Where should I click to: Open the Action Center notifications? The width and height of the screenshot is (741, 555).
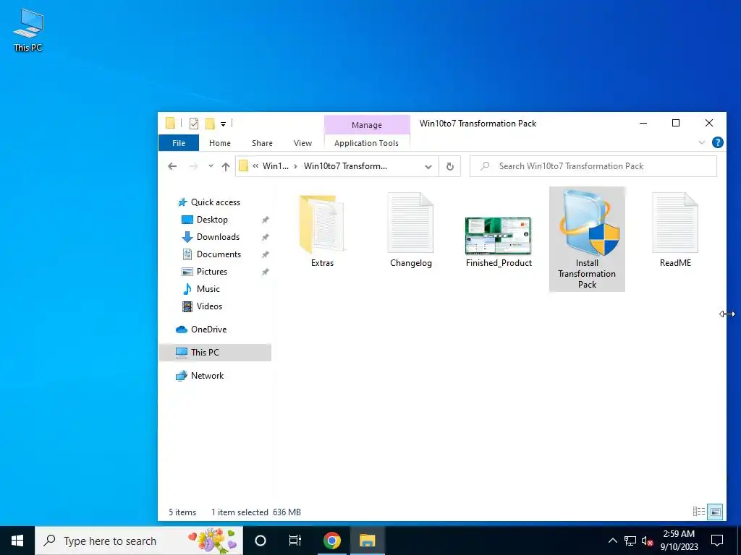[717, 541]
